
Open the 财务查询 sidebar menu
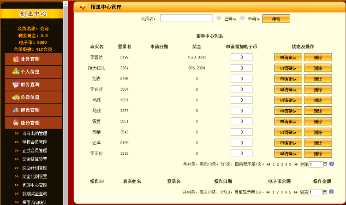pos(33,85)
